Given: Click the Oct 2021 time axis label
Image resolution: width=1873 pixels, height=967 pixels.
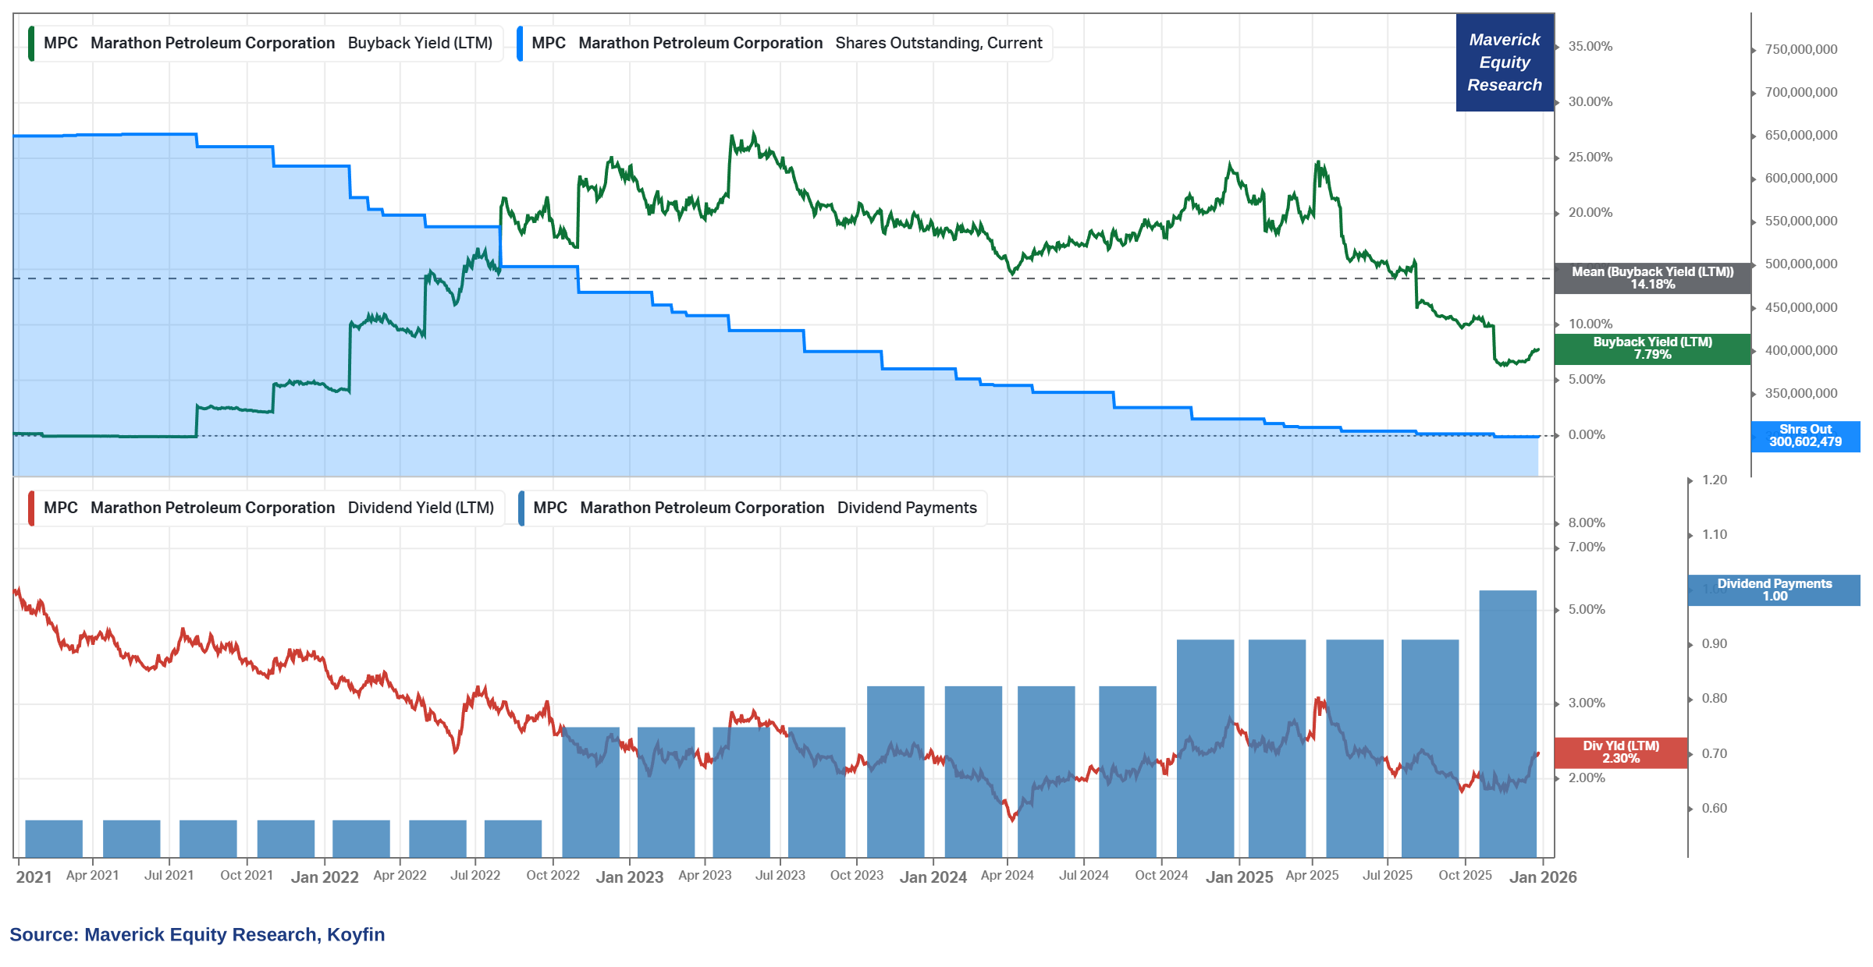Looking at the screenshot, I should (x=247, y=876).
